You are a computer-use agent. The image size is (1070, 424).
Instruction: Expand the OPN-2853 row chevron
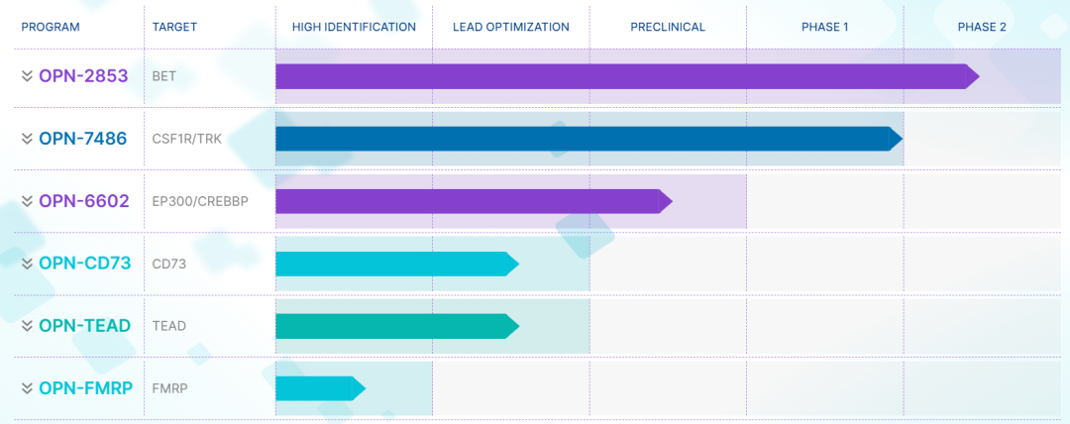27,76
